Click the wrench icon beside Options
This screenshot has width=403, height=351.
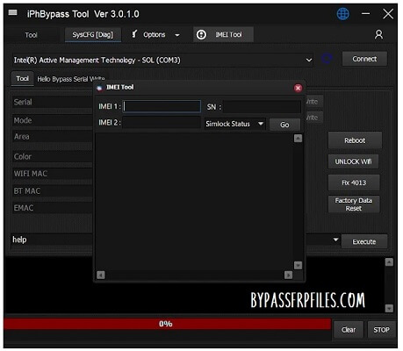click(x=134, y=34)
